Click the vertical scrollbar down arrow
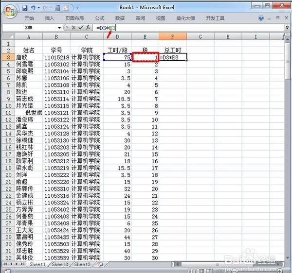The image size is (292, 273). [288, 258]
